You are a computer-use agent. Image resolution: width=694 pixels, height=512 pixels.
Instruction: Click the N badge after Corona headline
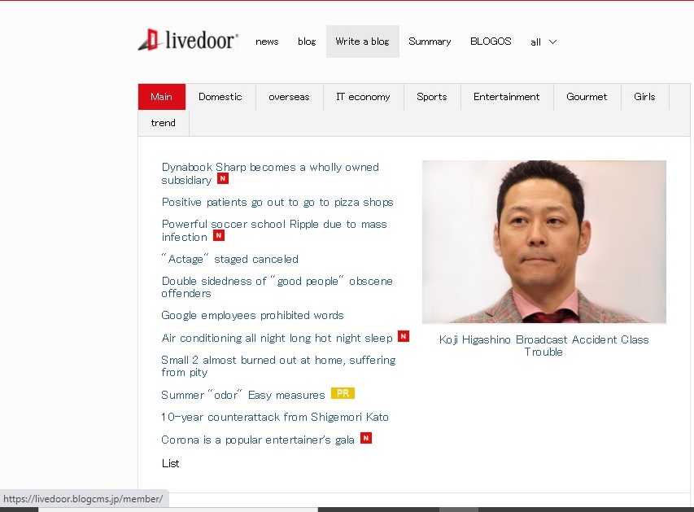coord(366,438)
